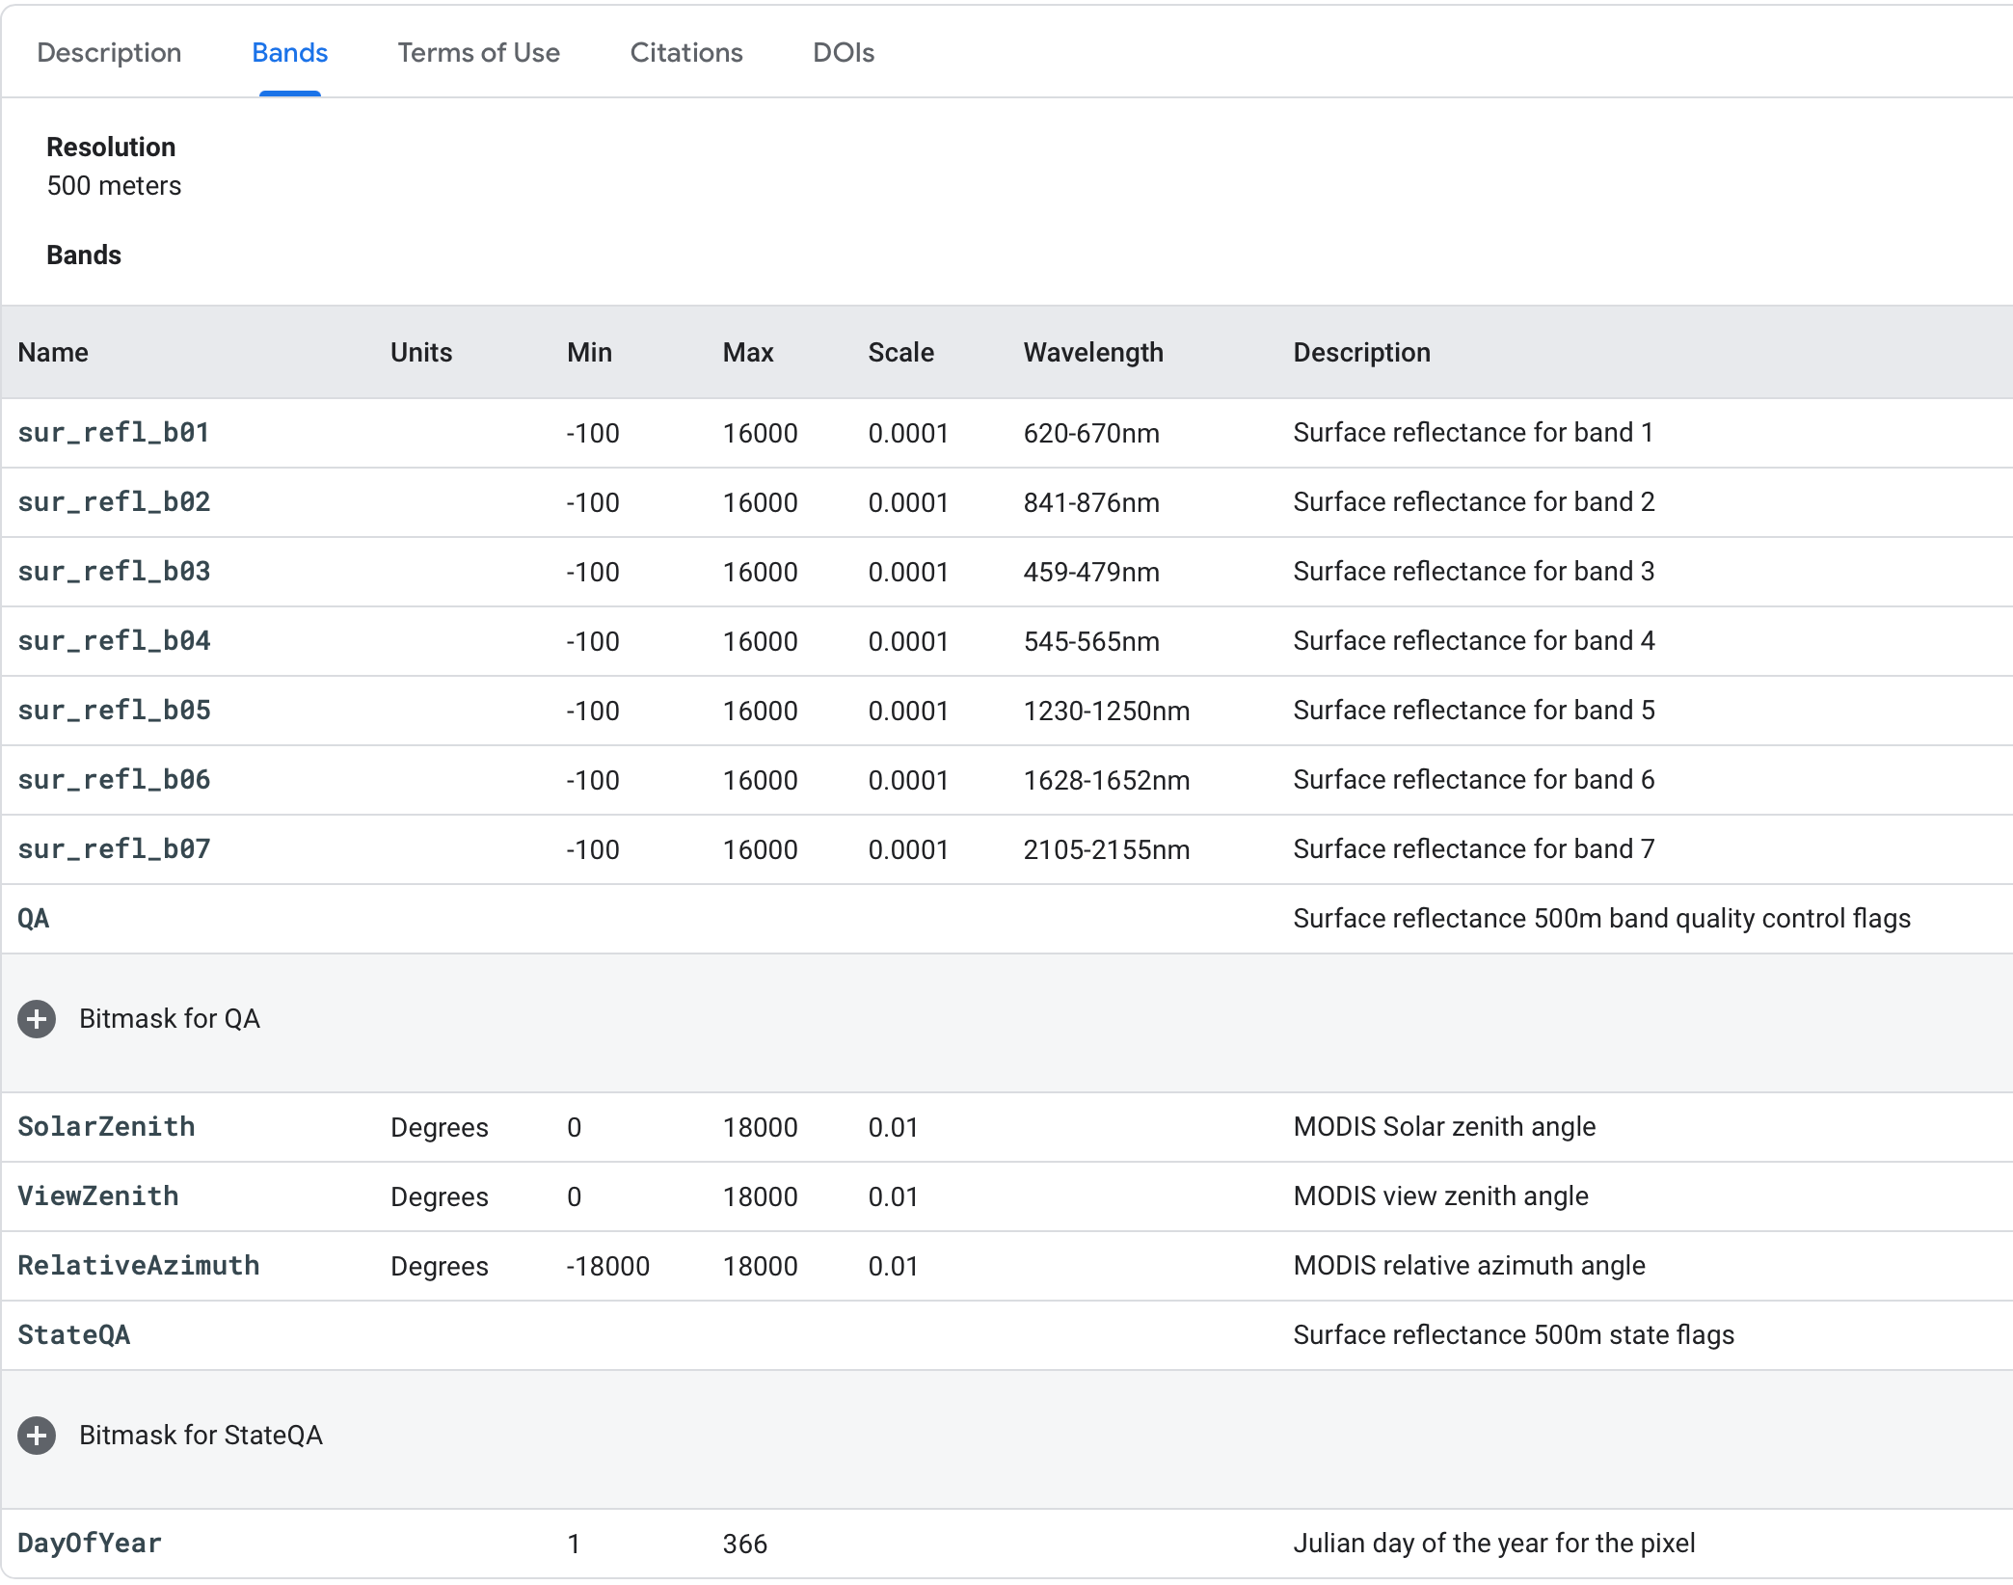Open the Description tab
The width and height of the screenshot is (2013, 1585).
109,53
